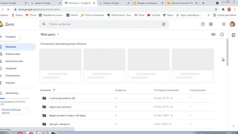The height and width of the screenshot is (134, 238).
Task: Select folder Для дет. Аккаунта
Action: (x=127, y=124)
